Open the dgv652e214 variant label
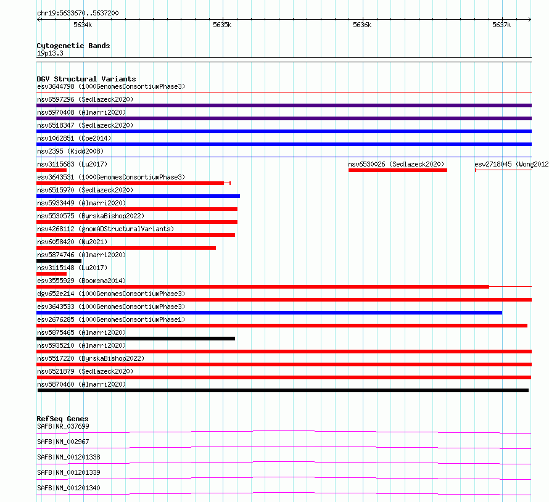549x502 pixels. [111, 294]
